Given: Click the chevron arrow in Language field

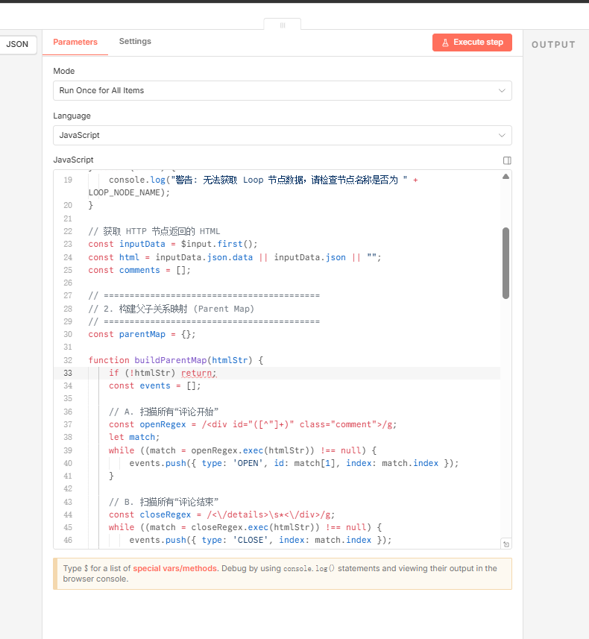Looking at the screenshot, I should tap(502, 135).
